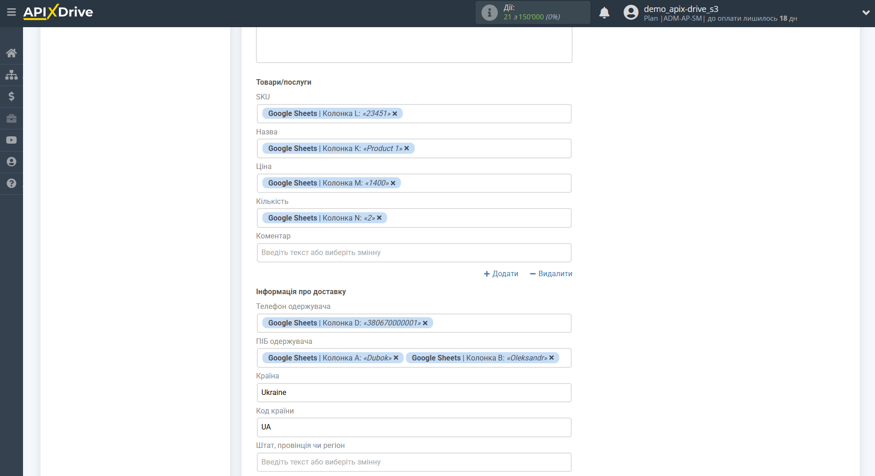Screen dimensions: 875x476
Task: Click the ПІБ одержувача input field
Action: (x=414, y=358)
